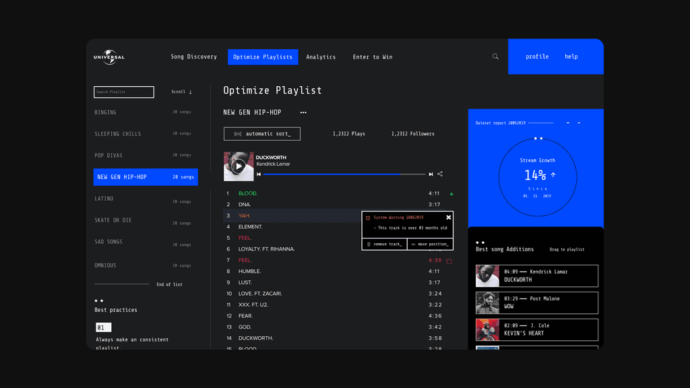
Task: Click the playback progress bar
Action: click(x=344, y=174)
